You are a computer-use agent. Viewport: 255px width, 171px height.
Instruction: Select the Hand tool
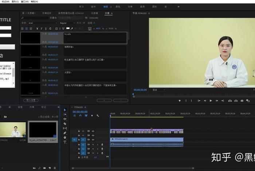pyautogui.click(x=65, y=138)
